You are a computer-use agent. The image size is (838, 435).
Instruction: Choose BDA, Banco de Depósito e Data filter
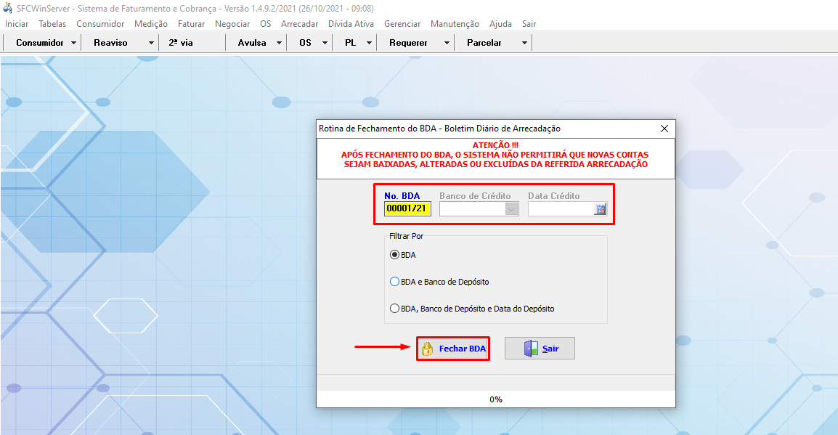tap(395, 309)
